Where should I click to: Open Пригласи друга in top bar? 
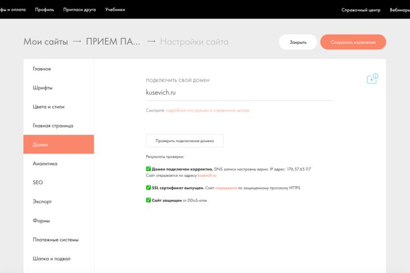(80, 10)
